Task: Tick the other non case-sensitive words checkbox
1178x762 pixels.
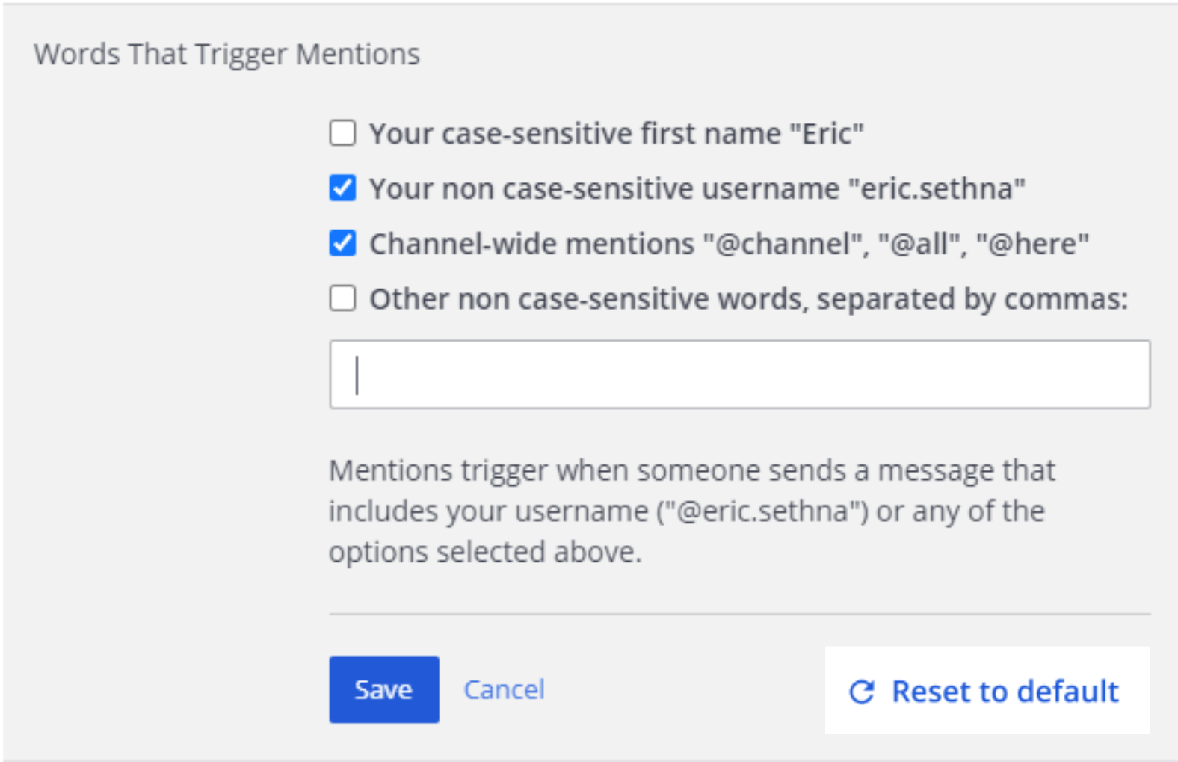Action: 342,298
